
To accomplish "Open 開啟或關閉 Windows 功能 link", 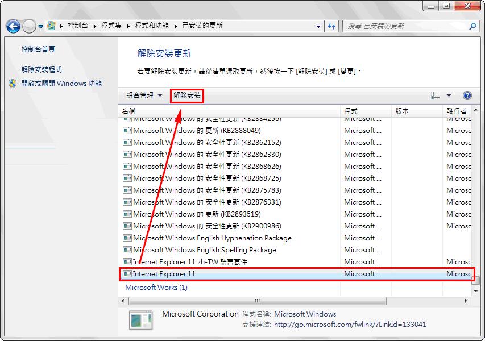I will tap(61, 84).
